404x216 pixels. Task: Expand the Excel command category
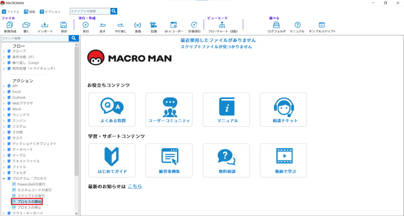[x=4, y=92]
